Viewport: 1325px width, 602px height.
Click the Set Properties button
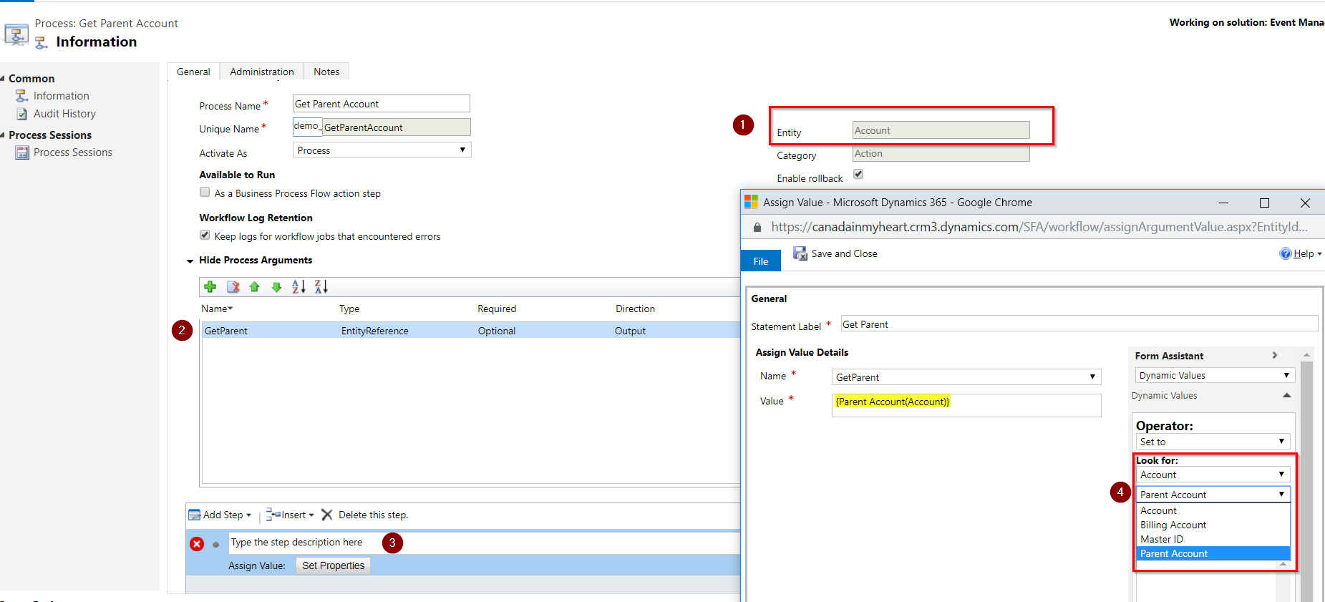coord(333,565)
